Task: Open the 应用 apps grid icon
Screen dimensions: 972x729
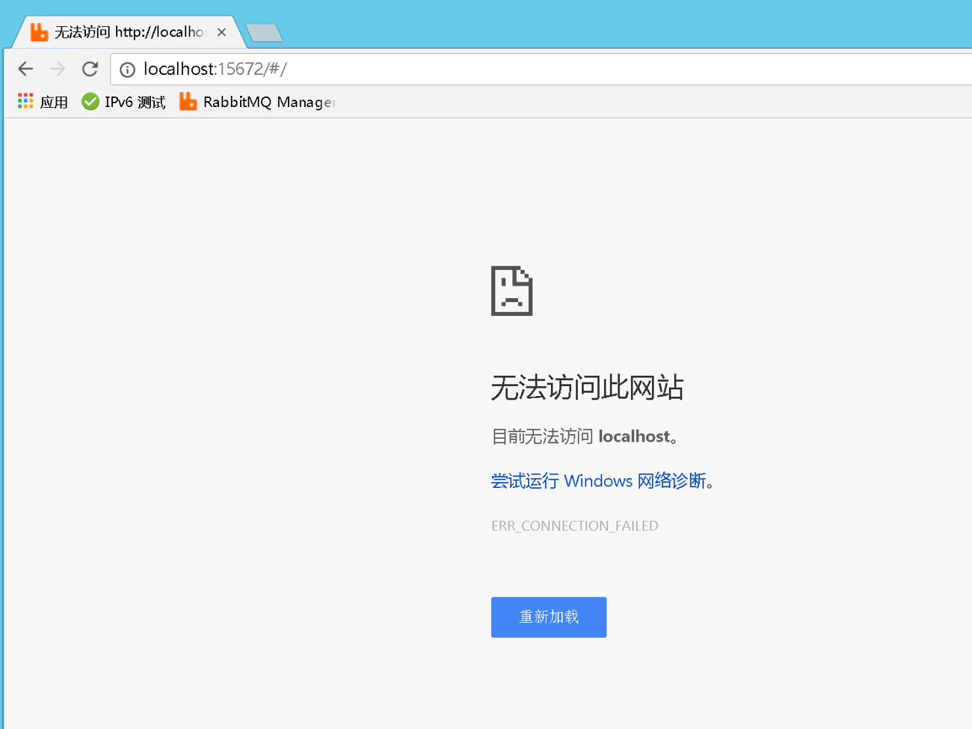Action: click(x=25, y=101)
